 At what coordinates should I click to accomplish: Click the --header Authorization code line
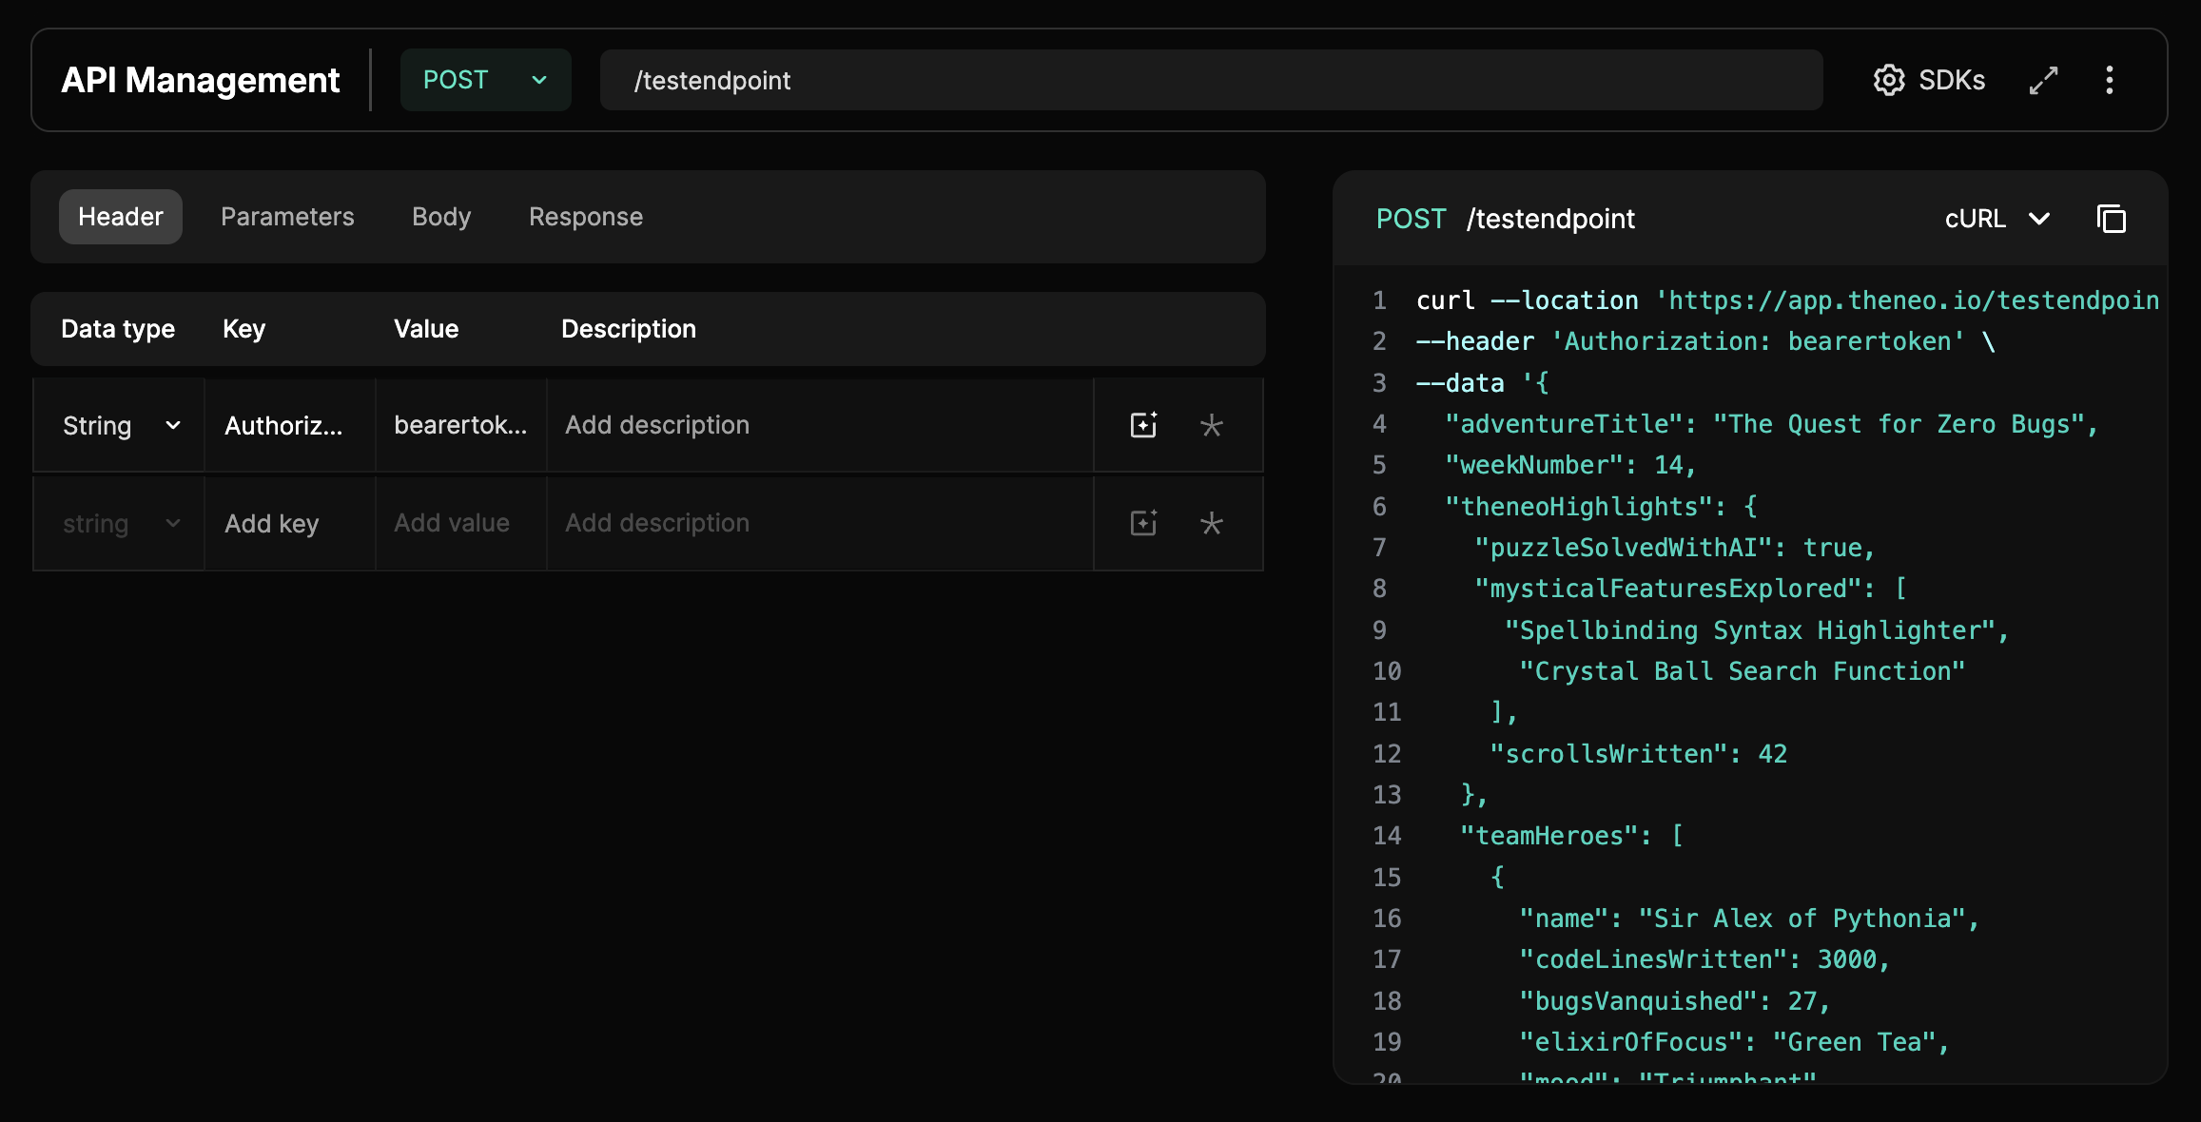click(x=1705, y=341)
